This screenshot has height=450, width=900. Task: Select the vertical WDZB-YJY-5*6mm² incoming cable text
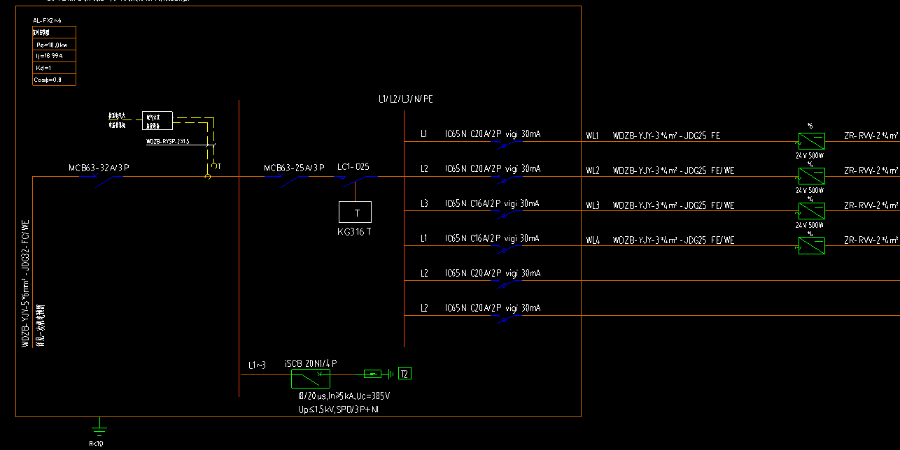click(25, 284)
